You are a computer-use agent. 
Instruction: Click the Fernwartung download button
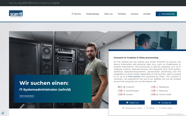coord(166,14)
